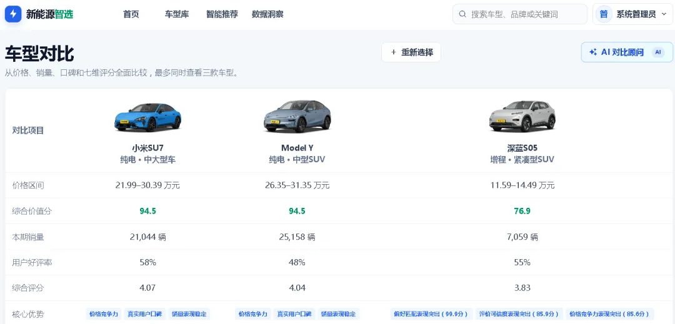Screen dimensions: 675x324
Task: Click the 3.83 综合评分 value
Action: tap(522, 288)
